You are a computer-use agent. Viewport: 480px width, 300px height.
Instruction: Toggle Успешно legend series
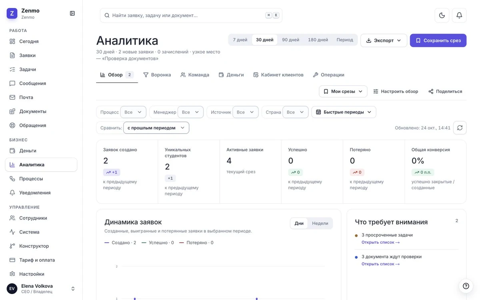pos(158,242)
